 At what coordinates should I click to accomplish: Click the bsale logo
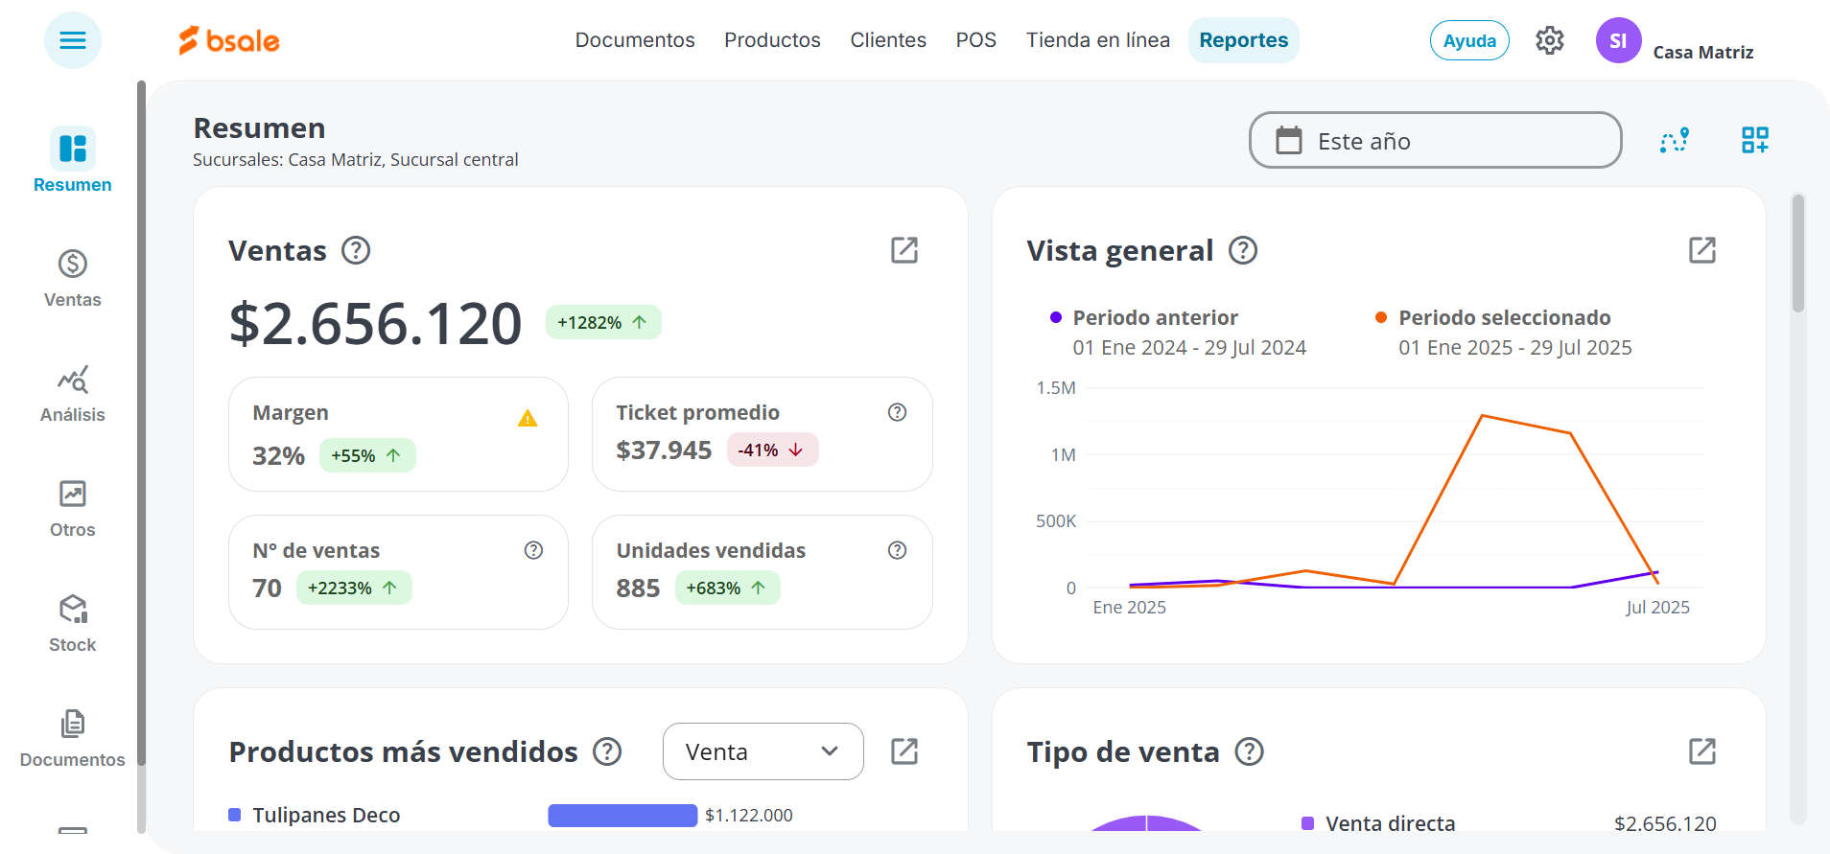(x=229, y=40)
